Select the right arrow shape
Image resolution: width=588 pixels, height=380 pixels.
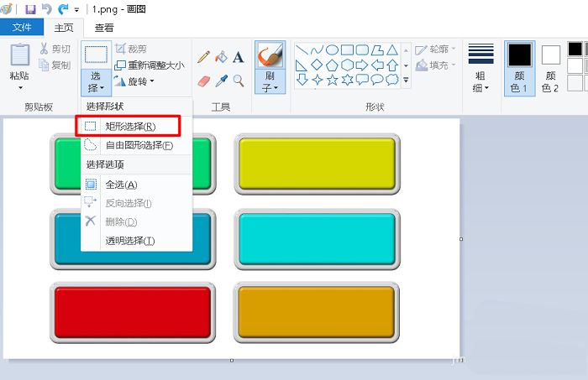coord(362,65)
